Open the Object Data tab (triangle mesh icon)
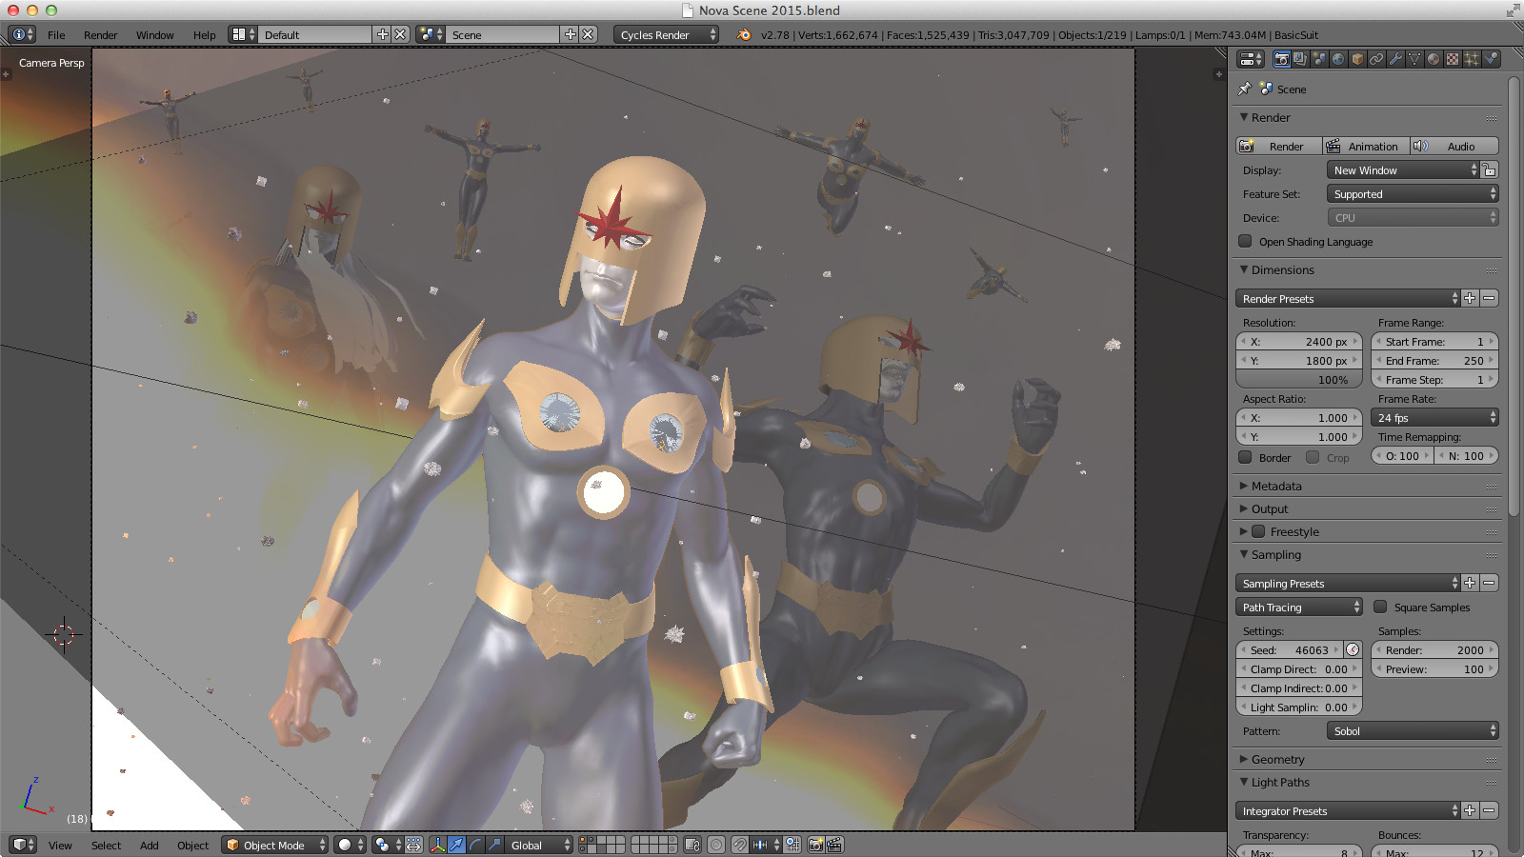The height and width of the screenshot is (857, 1524). pyautogui.click(x=1414, y=59)
